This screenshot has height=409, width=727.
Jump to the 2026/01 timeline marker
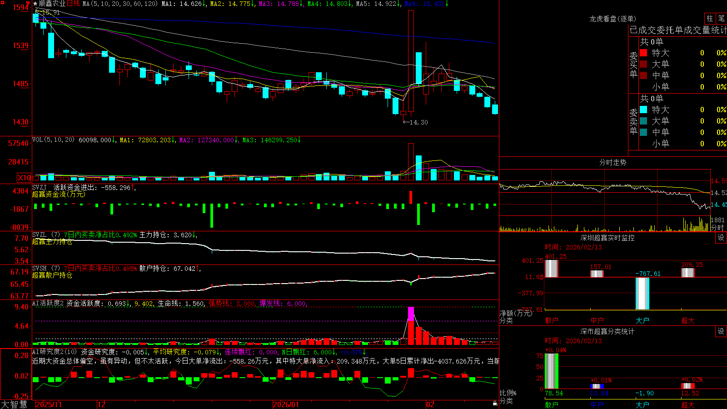(286, 404)
